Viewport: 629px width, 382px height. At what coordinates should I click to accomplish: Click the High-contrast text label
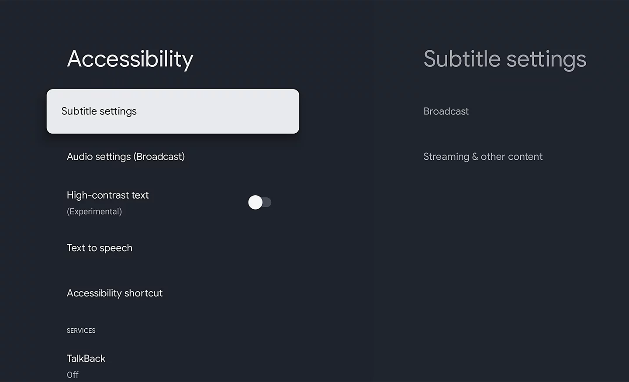(x=108, y=195)
